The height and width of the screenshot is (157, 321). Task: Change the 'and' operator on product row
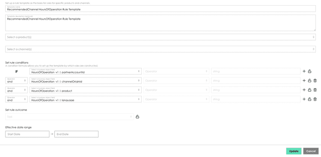(16, 90)
